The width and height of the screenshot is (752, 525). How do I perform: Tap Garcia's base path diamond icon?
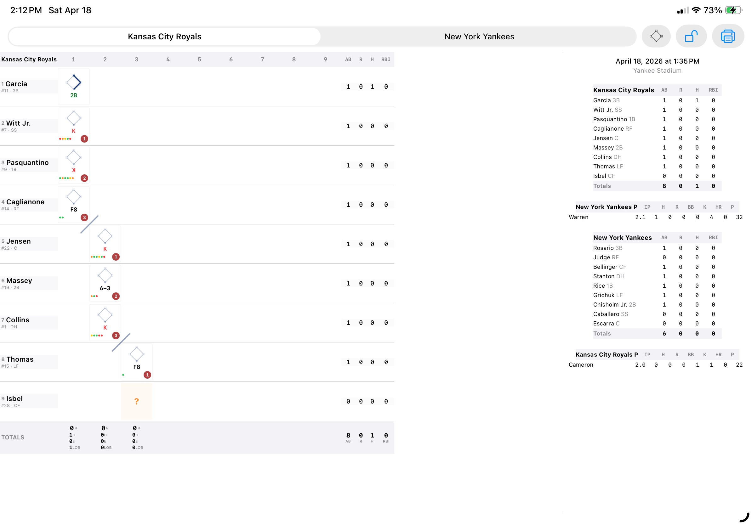(x=74, y=82)
